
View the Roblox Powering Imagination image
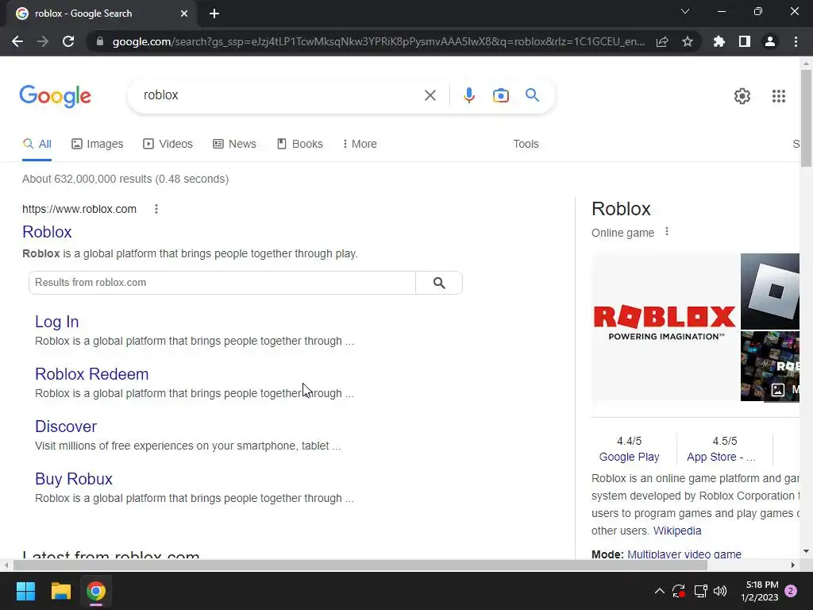click(665, 326)
